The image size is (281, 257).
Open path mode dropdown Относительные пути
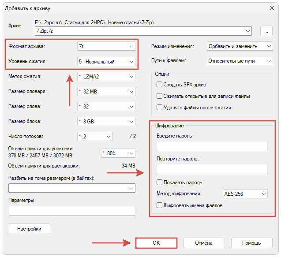(x=240, y=61)
